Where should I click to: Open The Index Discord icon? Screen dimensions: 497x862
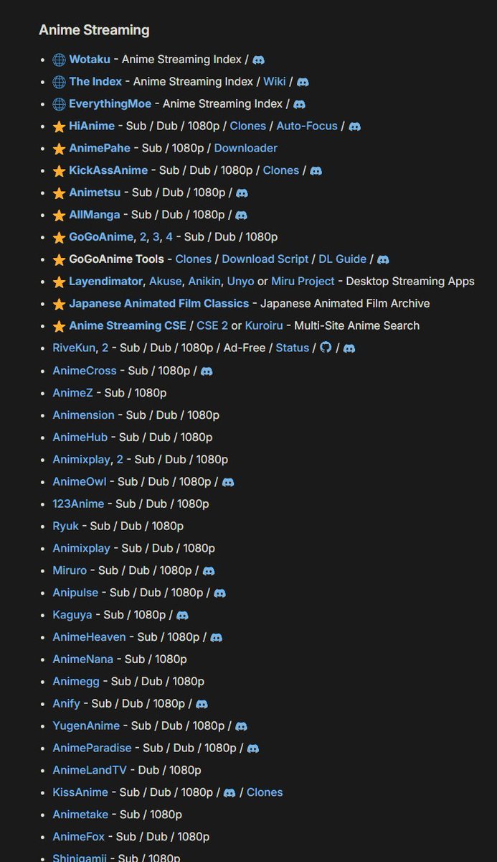(303, 82)
